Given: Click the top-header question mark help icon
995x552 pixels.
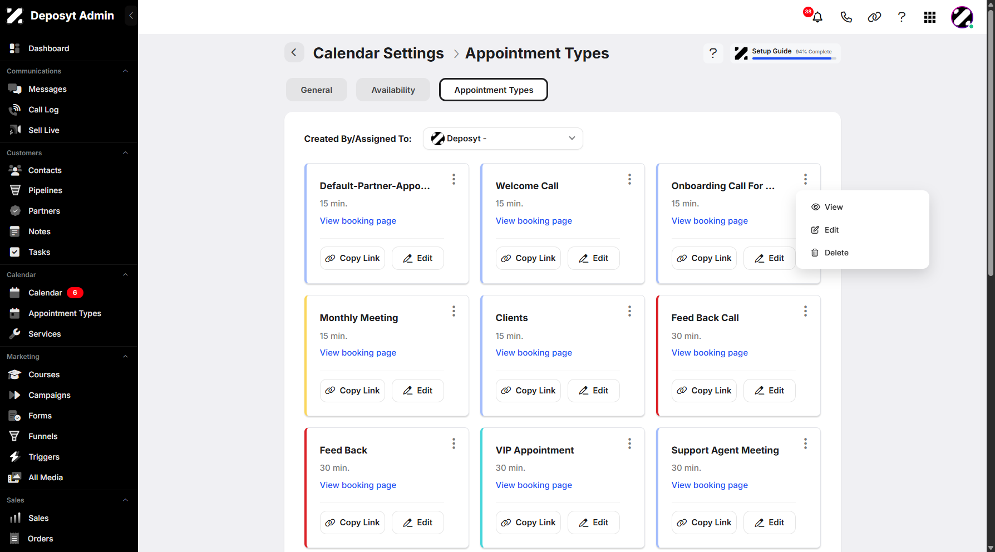Looking at the screenshot, I should (902, 17).
